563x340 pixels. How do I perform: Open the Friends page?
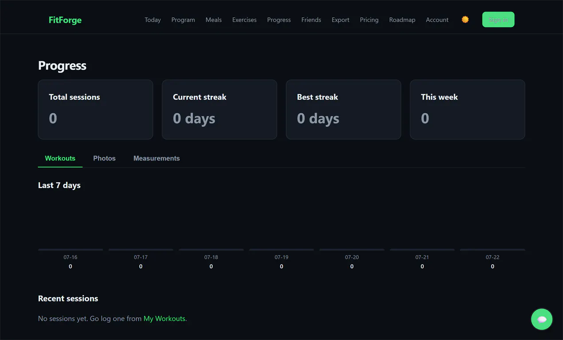tap(311, 20)
